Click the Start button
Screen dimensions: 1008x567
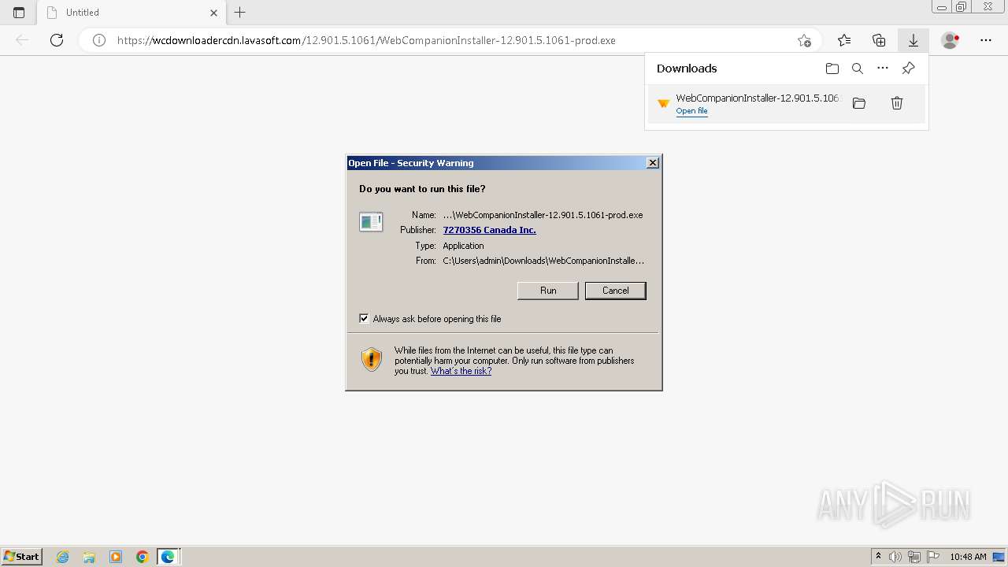22,557
